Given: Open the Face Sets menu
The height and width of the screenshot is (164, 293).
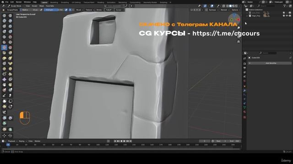Looking at the screenshot, I should click(50, 6).
